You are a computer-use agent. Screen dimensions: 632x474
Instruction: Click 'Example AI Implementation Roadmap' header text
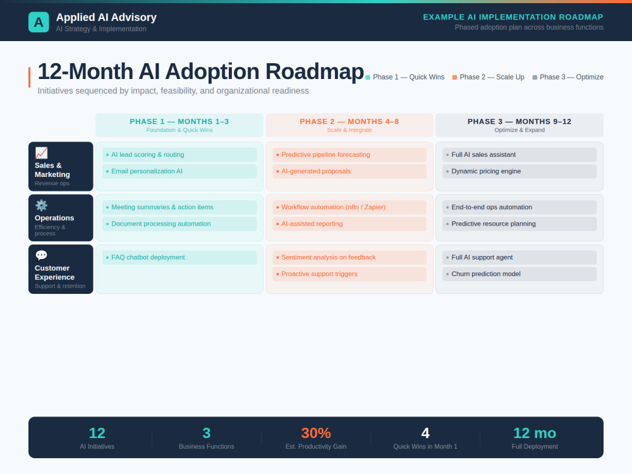pyautogui.click(x=513, y=17)
